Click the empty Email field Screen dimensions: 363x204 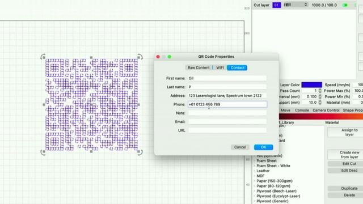click(x=227, y=122)
